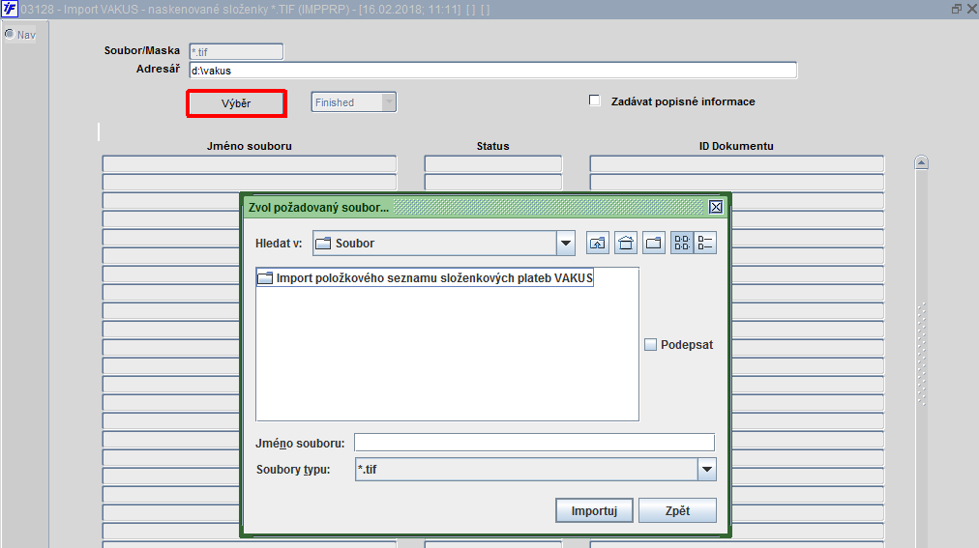The width and height of the screenshot is (979, 548).
Task: Click the scrollbar up arrow
Action: pyautogui.click(x=922, y=162)
